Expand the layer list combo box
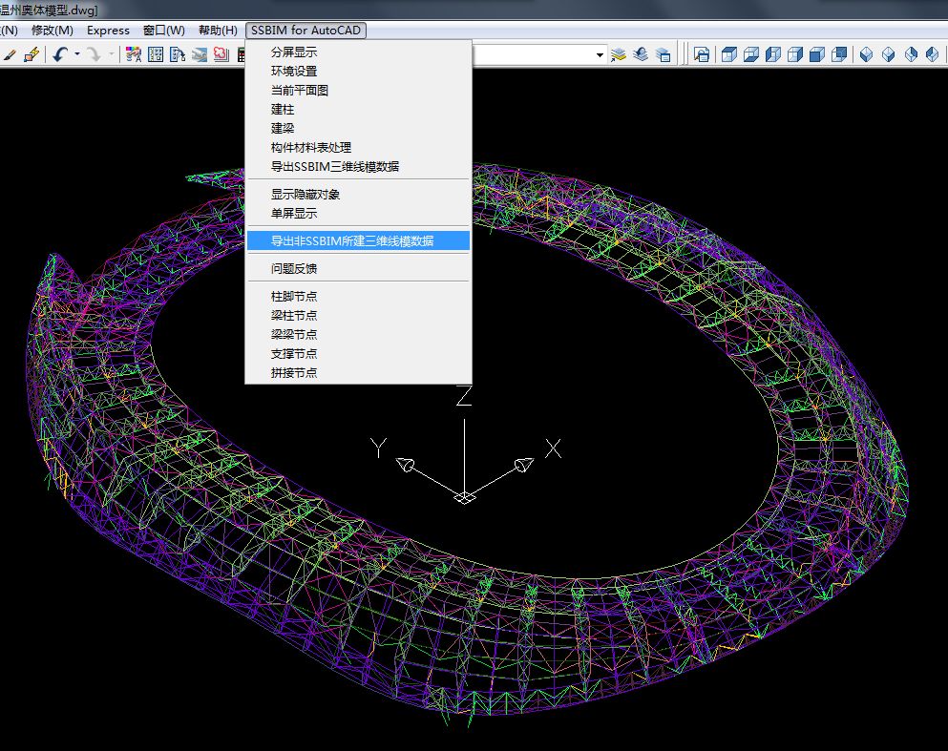This screenshot has height=751, width=948. [x=600, y=55]
